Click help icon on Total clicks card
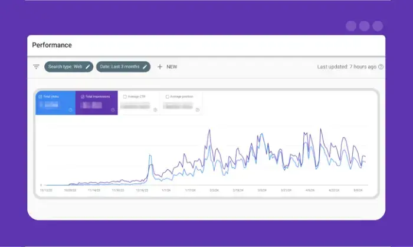The width and height of the screenshot is (413, 247). (x=71, y=110)
